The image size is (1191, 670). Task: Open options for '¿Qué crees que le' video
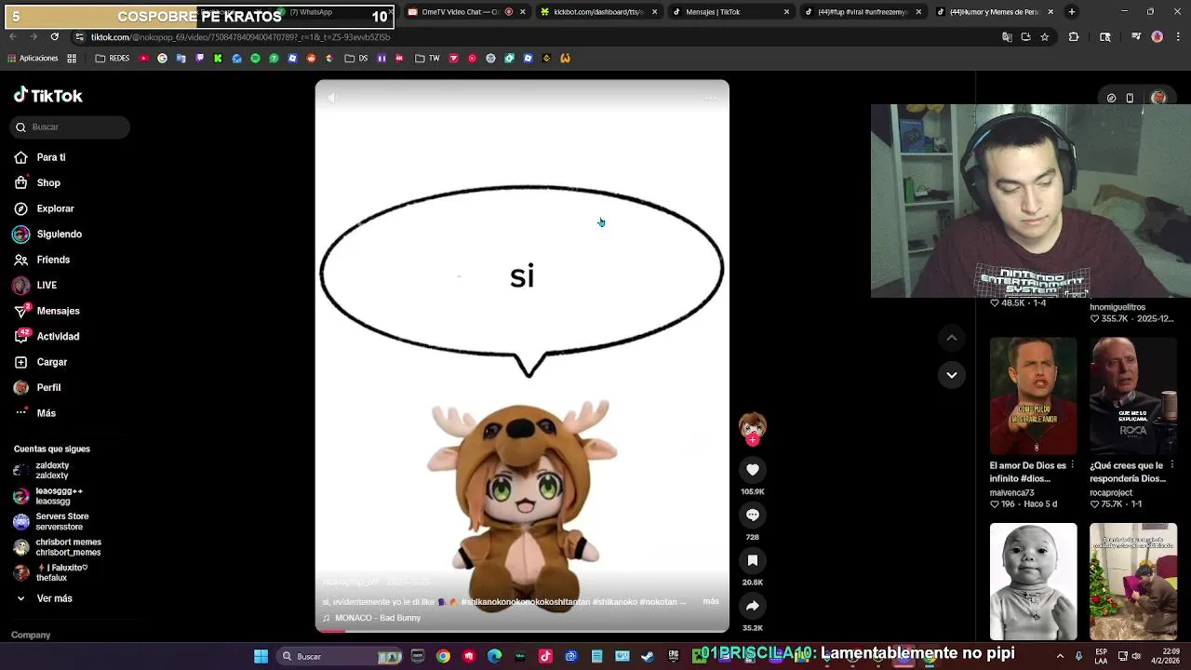point(1172,465)
